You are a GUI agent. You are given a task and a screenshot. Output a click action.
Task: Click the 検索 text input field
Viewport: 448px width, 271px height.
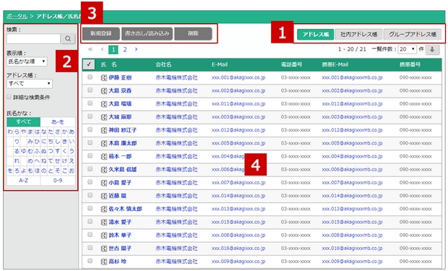click(x=33, y=38)
